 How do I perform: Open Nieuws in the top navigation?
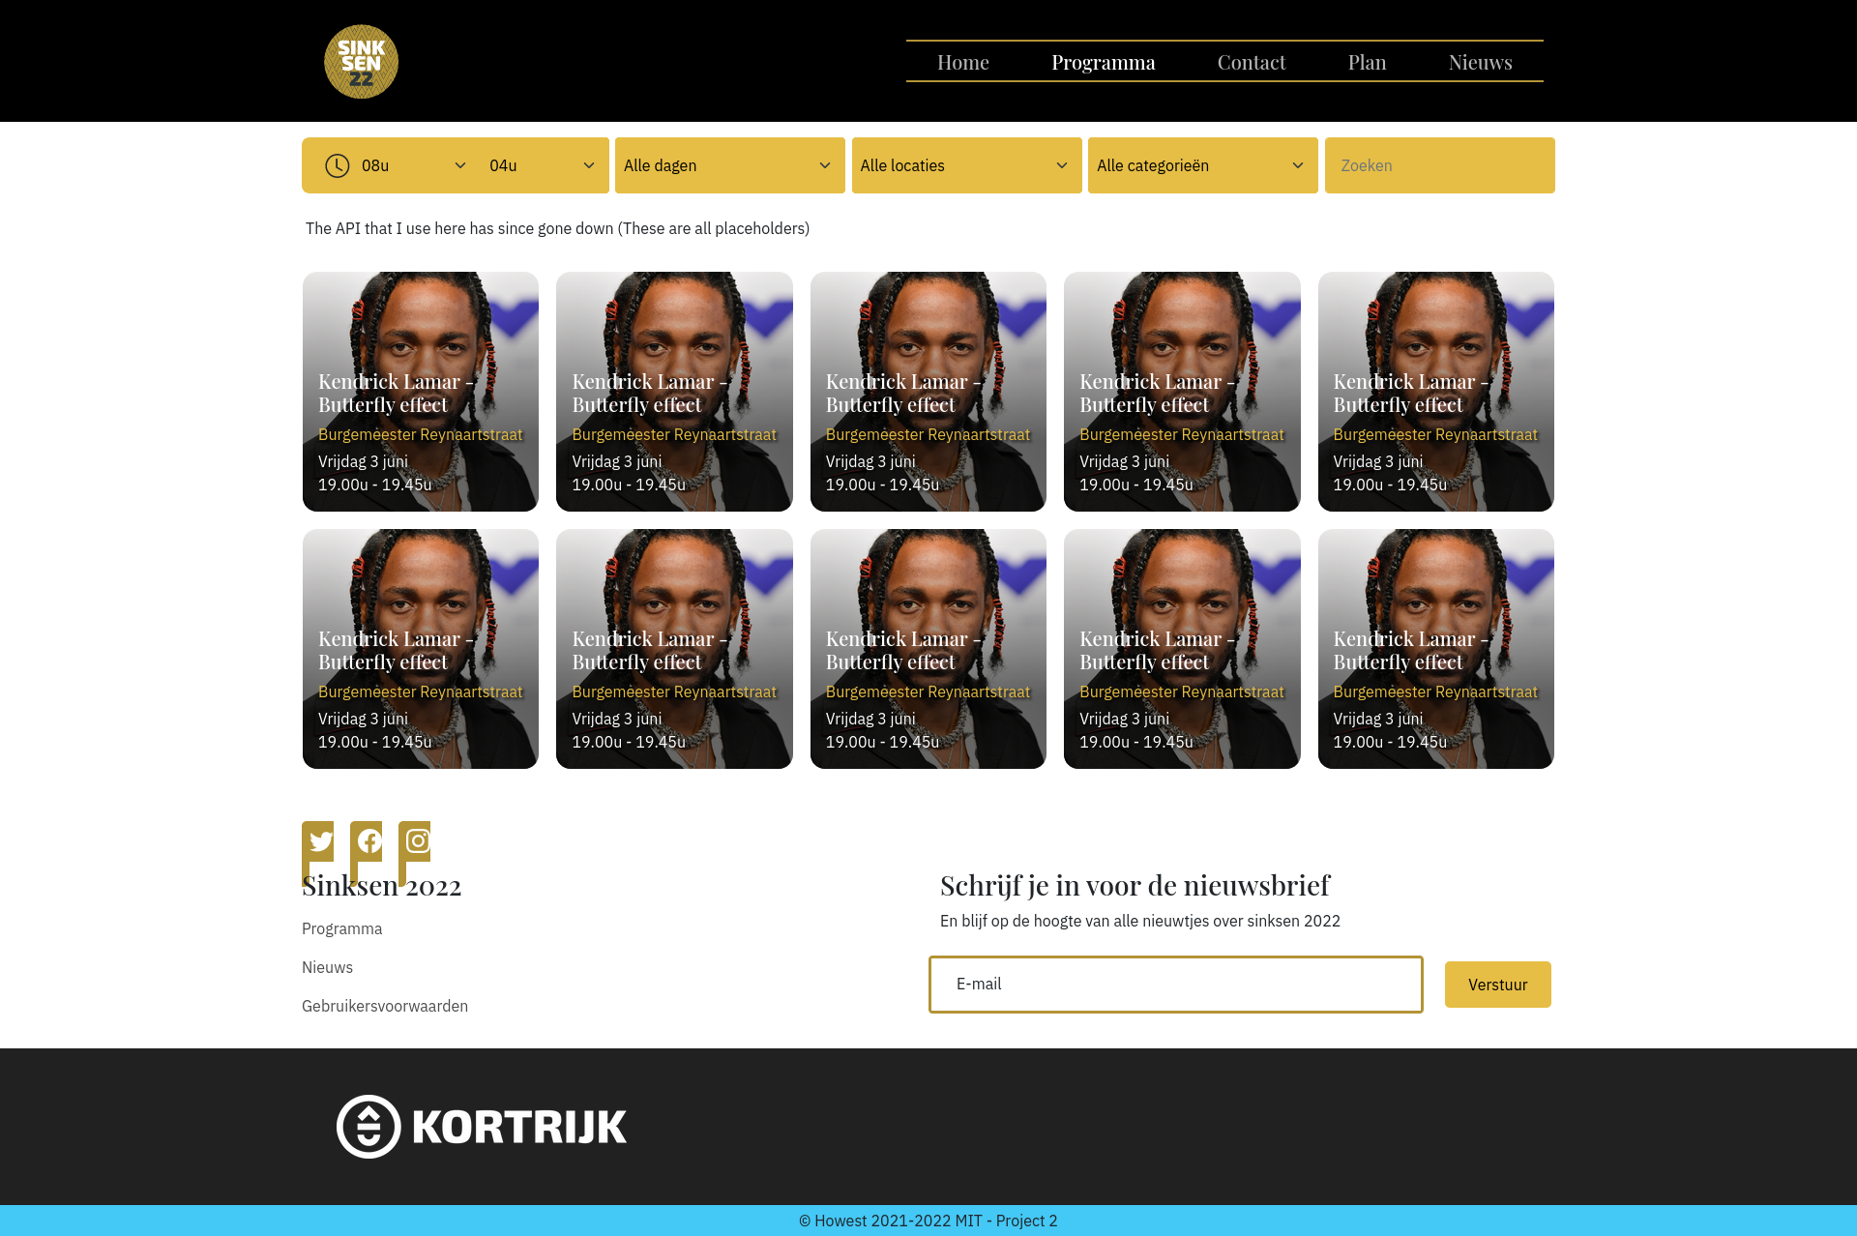pos(1481,62)
